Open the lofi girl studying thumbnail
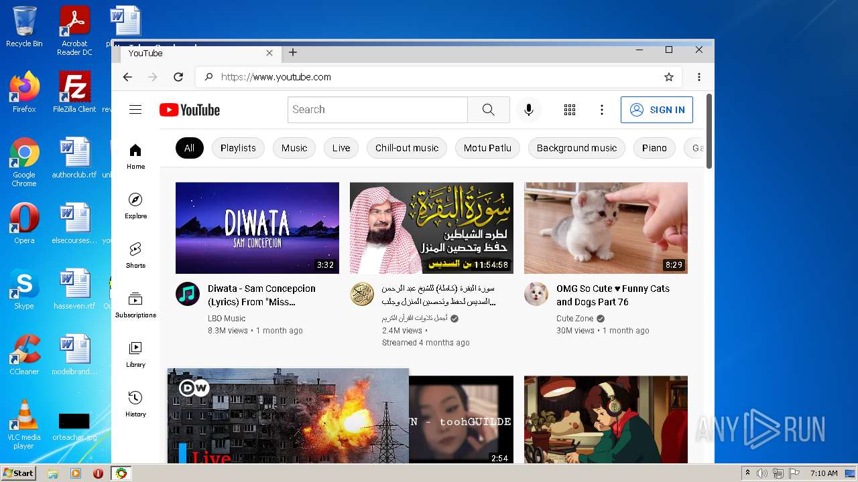This screenshot has height=482, width=858. pyautogui.click(x=606, y=420)
